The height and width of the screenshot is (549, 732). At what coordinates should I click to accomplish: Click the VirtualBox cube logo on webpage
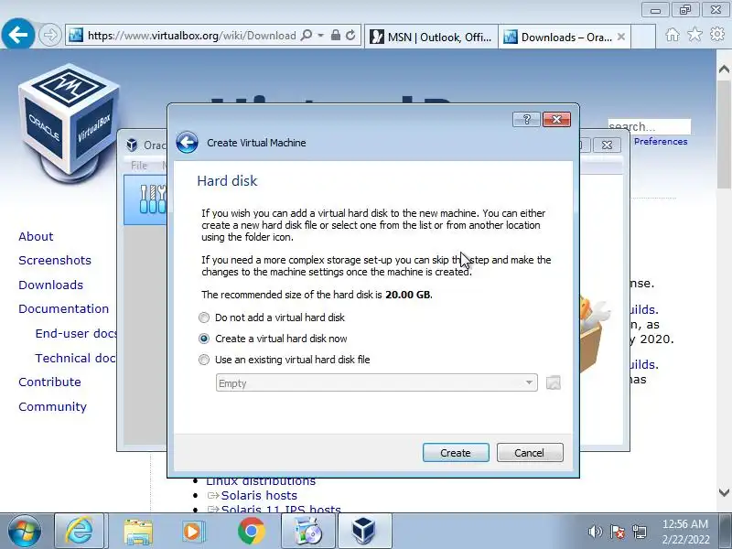click(69, 124)
